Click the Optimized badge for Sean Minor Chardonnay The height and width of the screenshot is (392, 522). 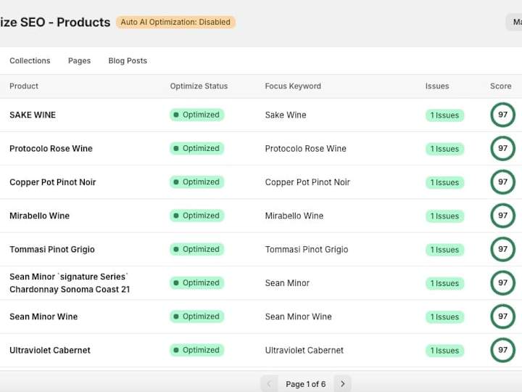point(196,283)
